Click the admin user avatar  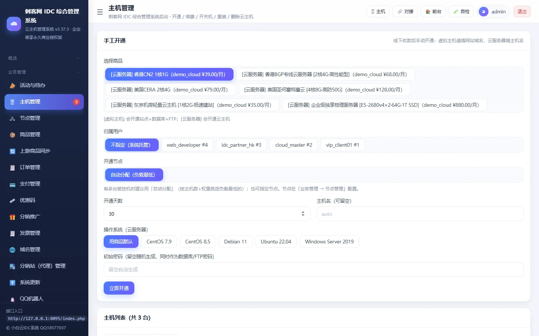click(x=484, y=12)
